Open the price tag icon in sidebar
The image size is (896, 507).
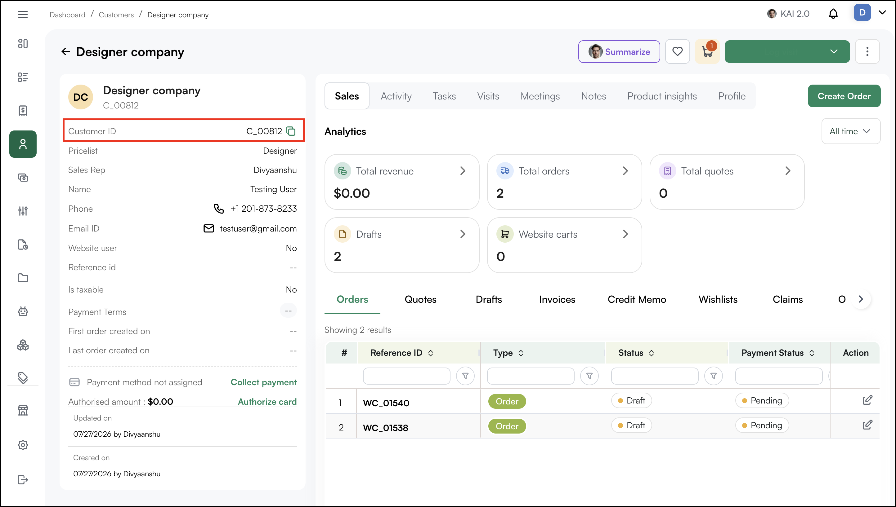pyautogui.click(x=23, y=377)
